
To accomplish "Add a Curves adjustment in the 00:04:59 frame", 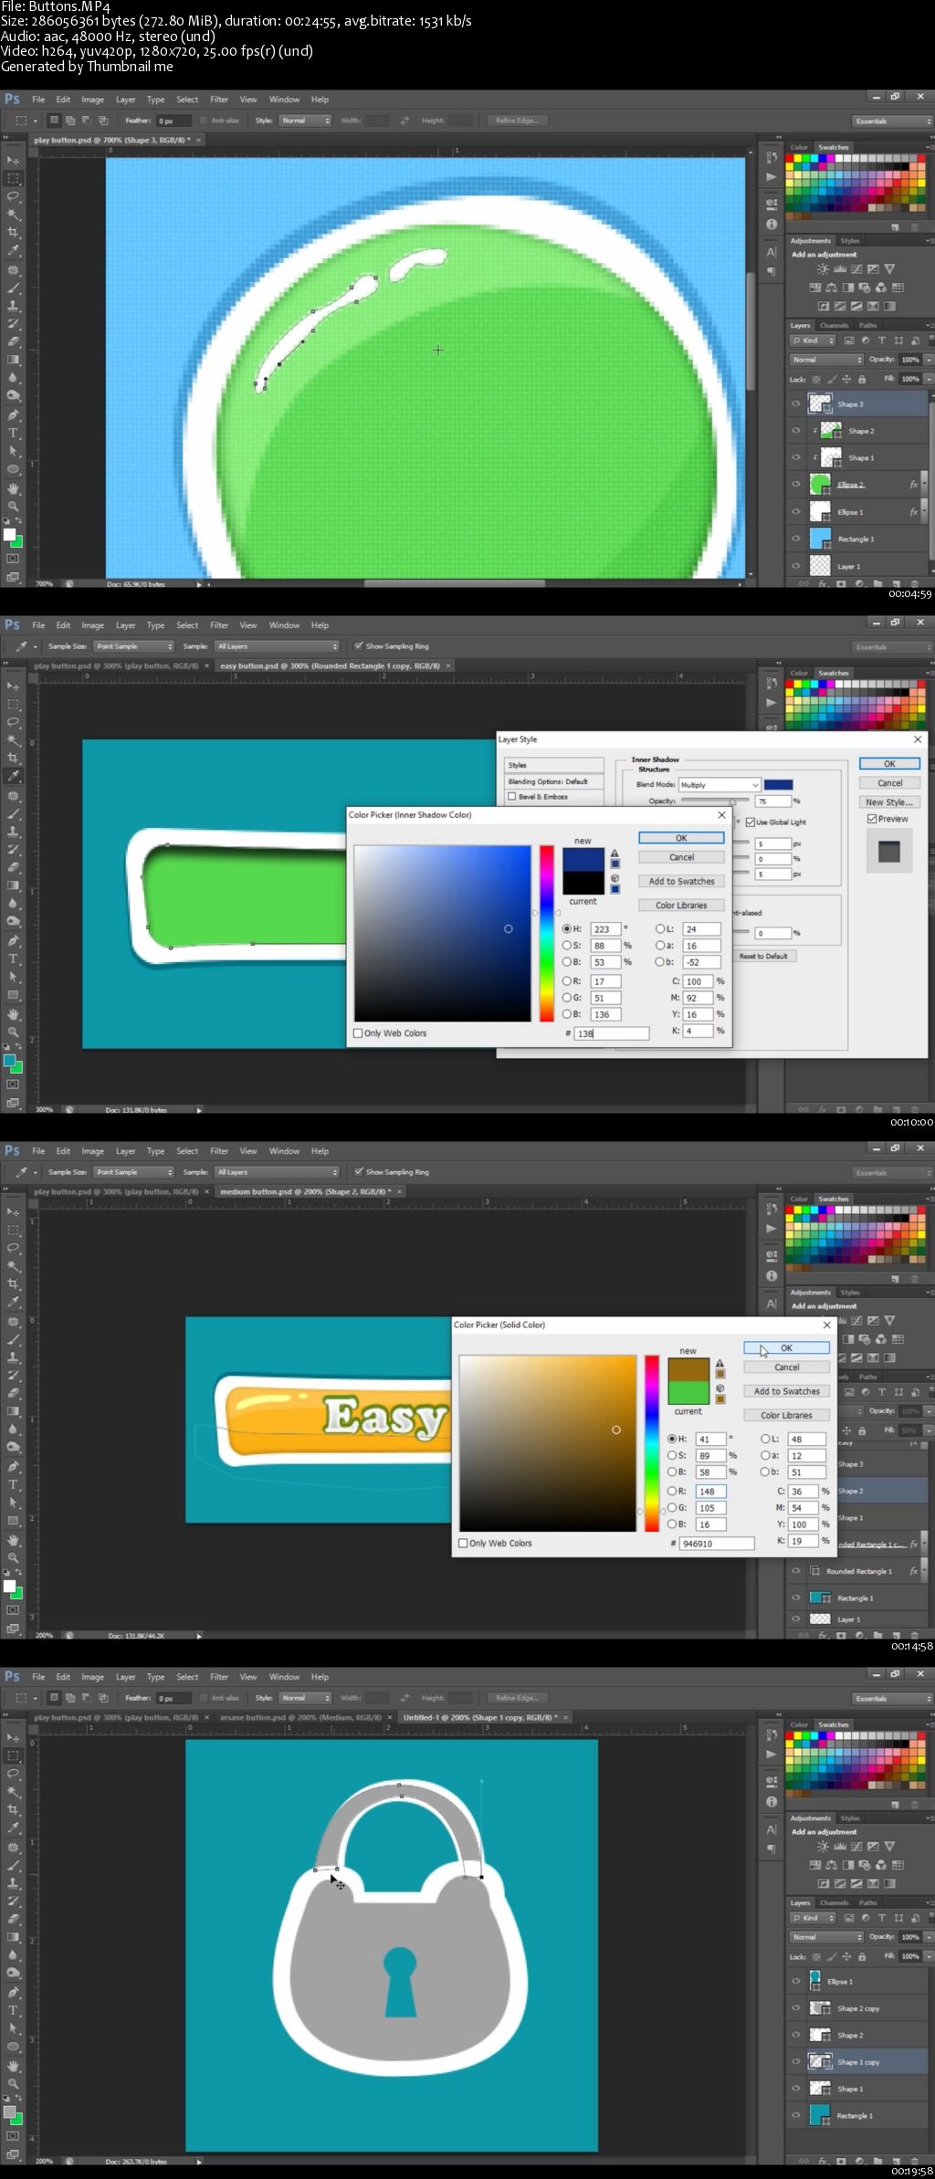I will (x=856, y=269).
